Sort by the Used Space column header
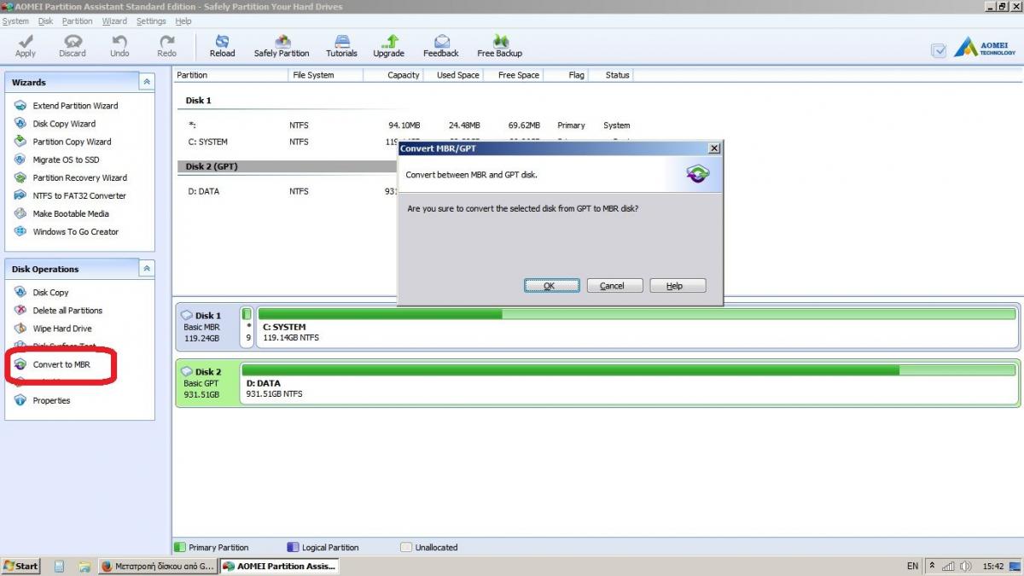The image size is (1024, 576). [454, 75]
